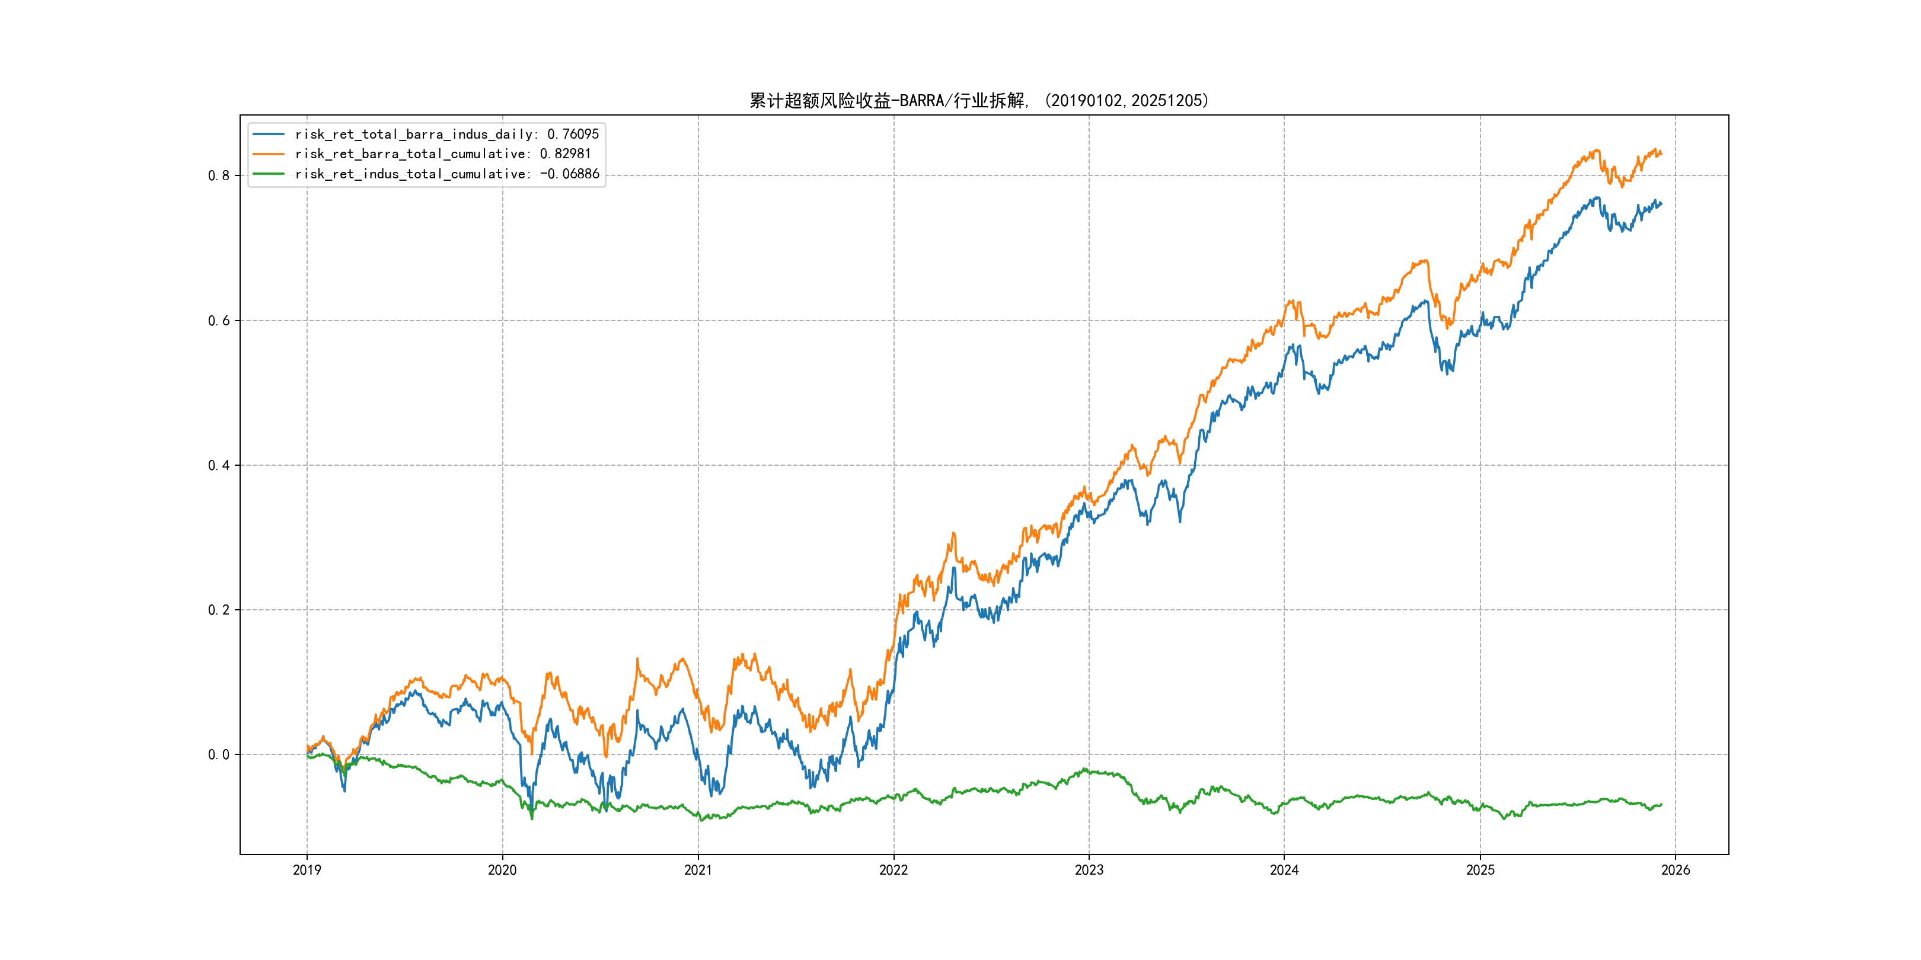Click the green legend line sample
Image resolution: width=1921 pixels, height=960 pixels.
coord(269,174)
